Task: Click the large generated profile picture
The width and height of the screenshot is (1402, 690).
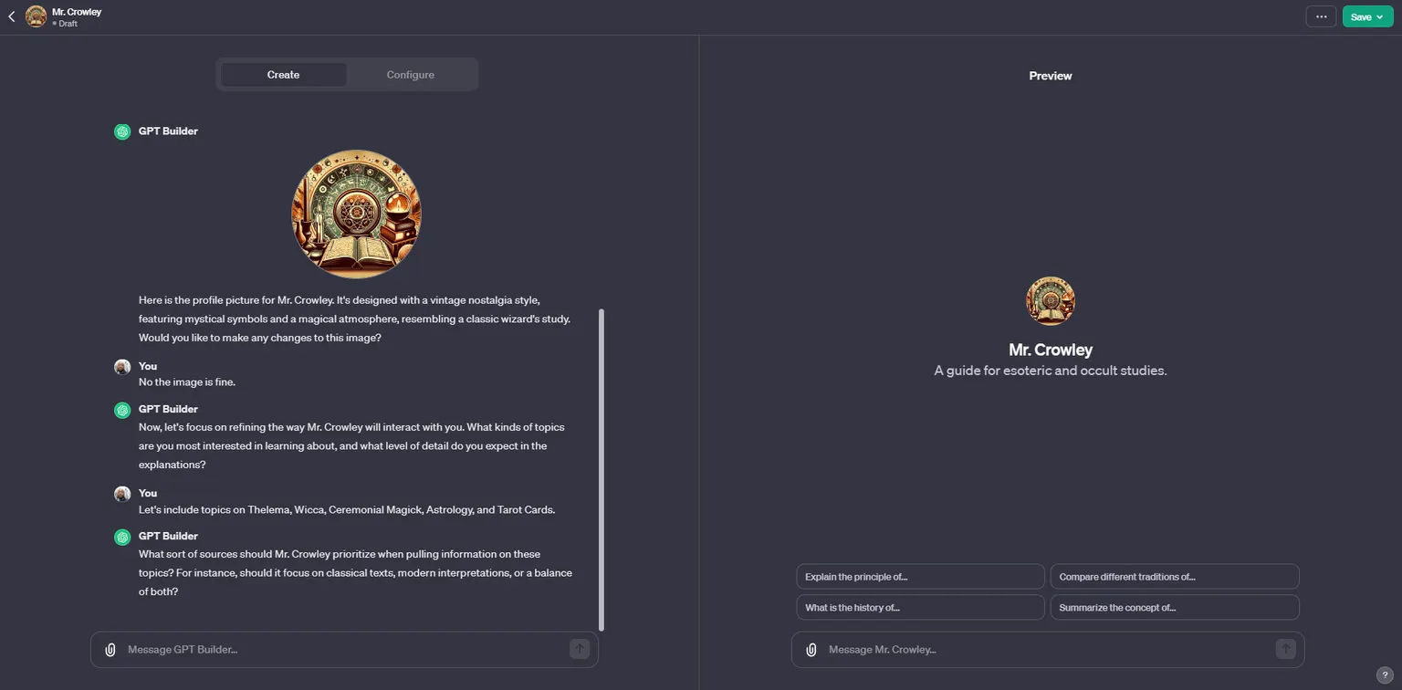Action: [x=356, y=214]
